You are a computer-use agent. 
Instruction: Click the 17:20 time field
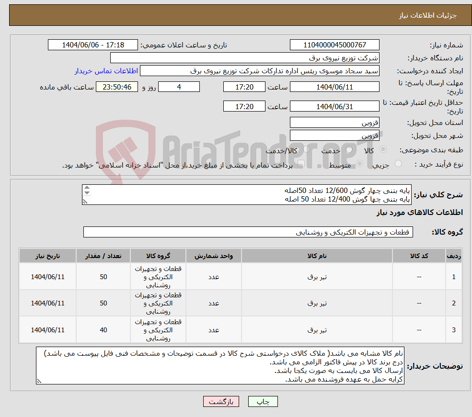tap(244, 87)
